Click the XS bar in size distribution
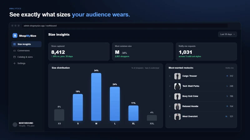 click(59, 115)
